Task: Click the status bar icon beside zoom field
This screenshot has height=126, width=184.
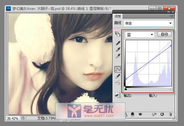Action: pos(23,118)
